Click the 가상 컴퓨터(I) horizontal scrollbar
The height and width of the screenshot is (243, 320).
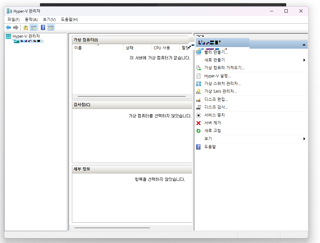click(131, 96)
